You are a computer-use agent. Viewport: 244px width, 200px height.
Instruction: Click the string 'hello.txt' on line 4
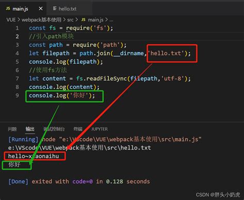[x=166, y=53]
